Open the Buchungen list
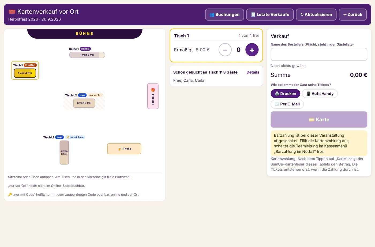375x247 pixels. pyautogui.click(x=224, y=14)
